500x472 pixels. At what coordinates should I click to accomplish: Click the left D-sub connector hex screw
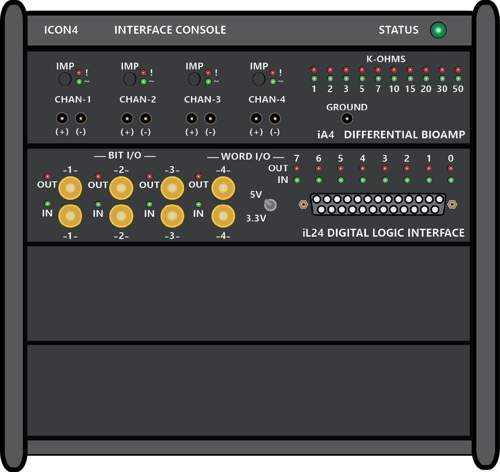point(303,204)
